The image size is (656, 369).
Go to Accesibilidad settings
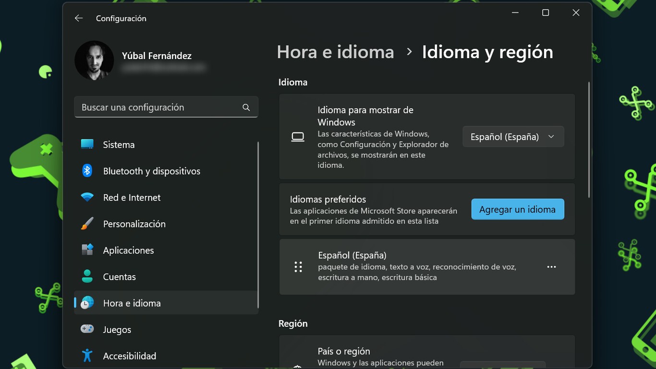(x=130, y=356)
